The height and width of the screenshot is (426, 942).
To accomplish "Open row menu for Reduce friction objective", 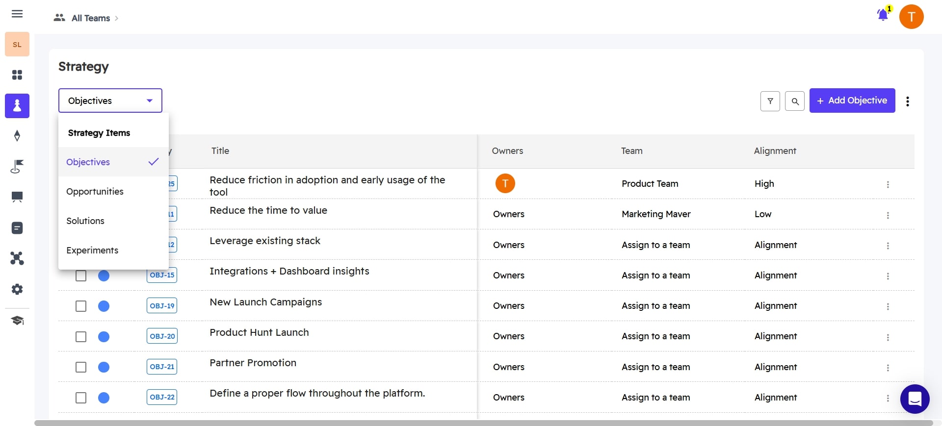I will pyautogui.click(x=888, y=184).
